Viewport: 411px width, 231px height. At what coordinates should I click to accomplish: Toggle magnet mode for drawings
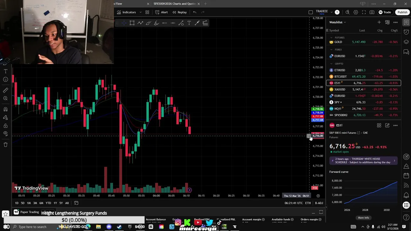(5, 109)
